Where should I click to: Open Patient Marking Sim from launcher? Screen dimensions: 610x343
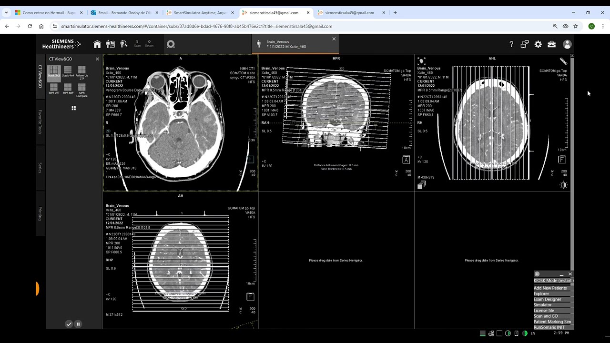(x=553, y=322)
